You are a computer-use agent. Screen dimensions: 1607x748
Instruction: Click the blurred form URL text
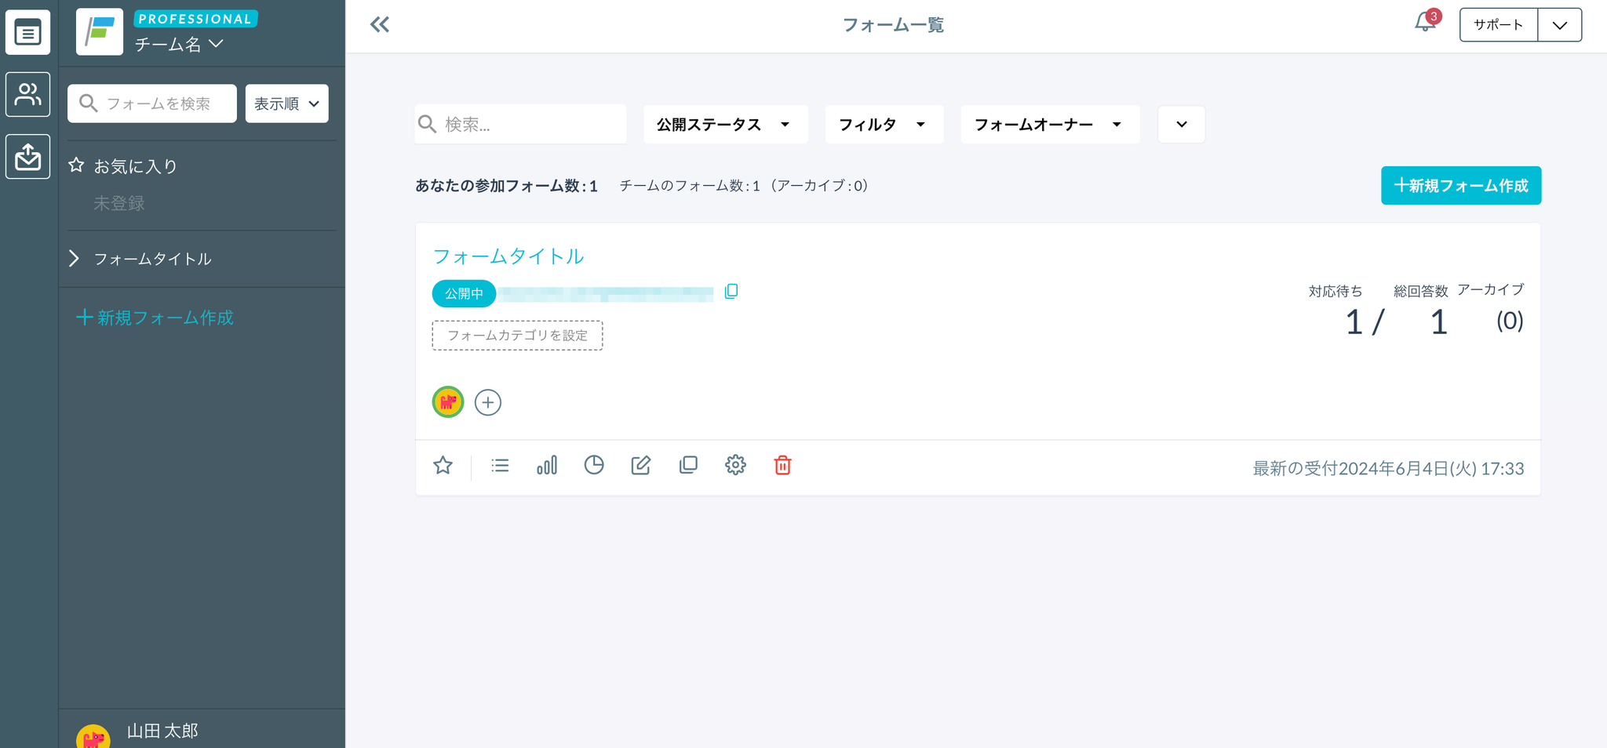pos(606,294)
